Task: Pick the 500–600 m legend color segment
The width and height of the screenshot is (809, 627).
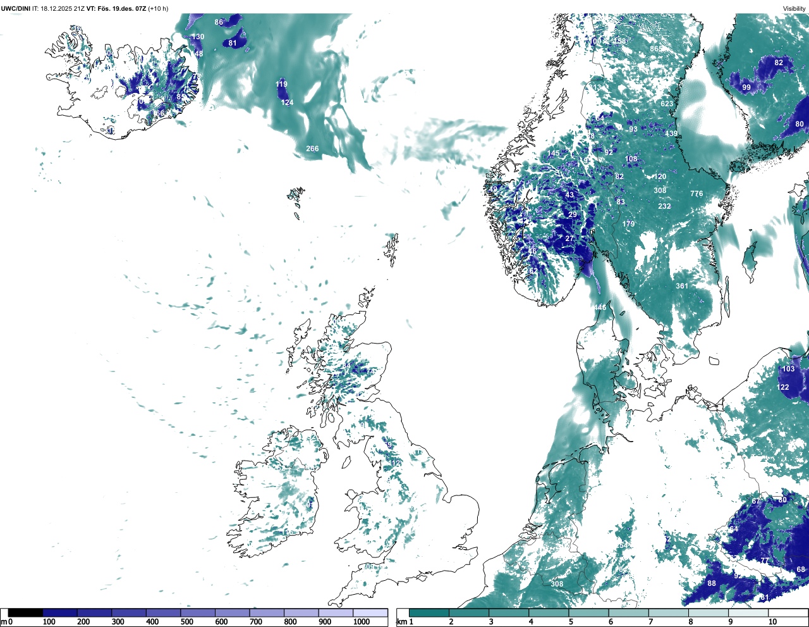Action: [x=198, y=612]
